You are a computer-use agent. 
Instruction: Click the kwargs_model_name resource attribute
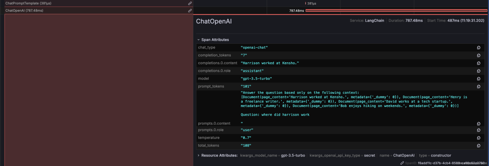coord(273,156)
